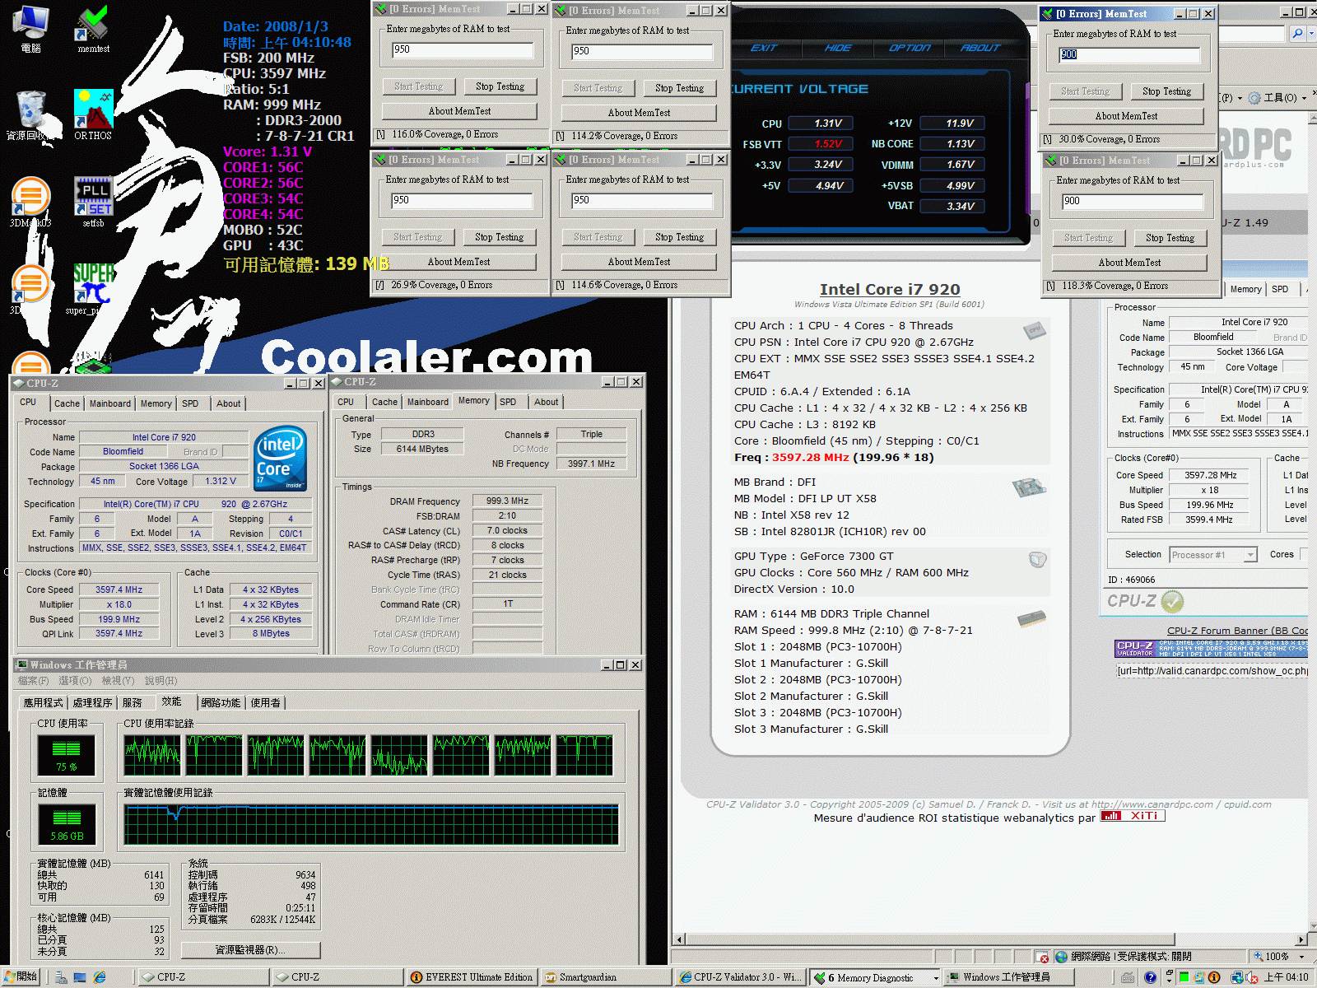
Task: Open the setfsb desktop shortcut
Action: tap(93, 203)
